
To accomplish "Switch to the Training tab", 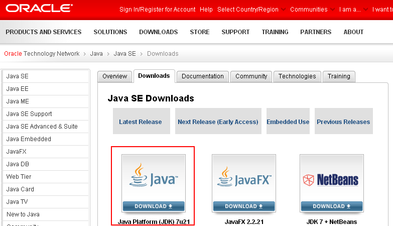I will 339,76.
